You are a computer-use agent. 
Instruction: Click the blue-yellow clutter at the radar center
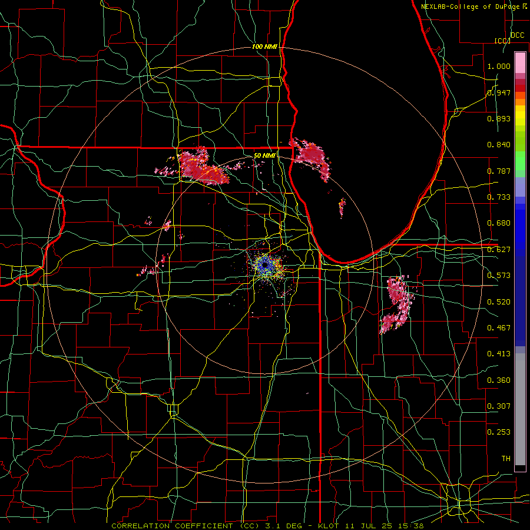click(266, 266)
